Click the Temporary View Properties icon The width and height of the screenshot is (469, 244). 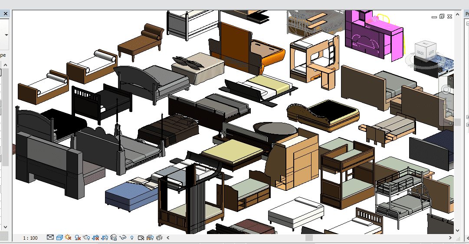(x=141, y=238)
